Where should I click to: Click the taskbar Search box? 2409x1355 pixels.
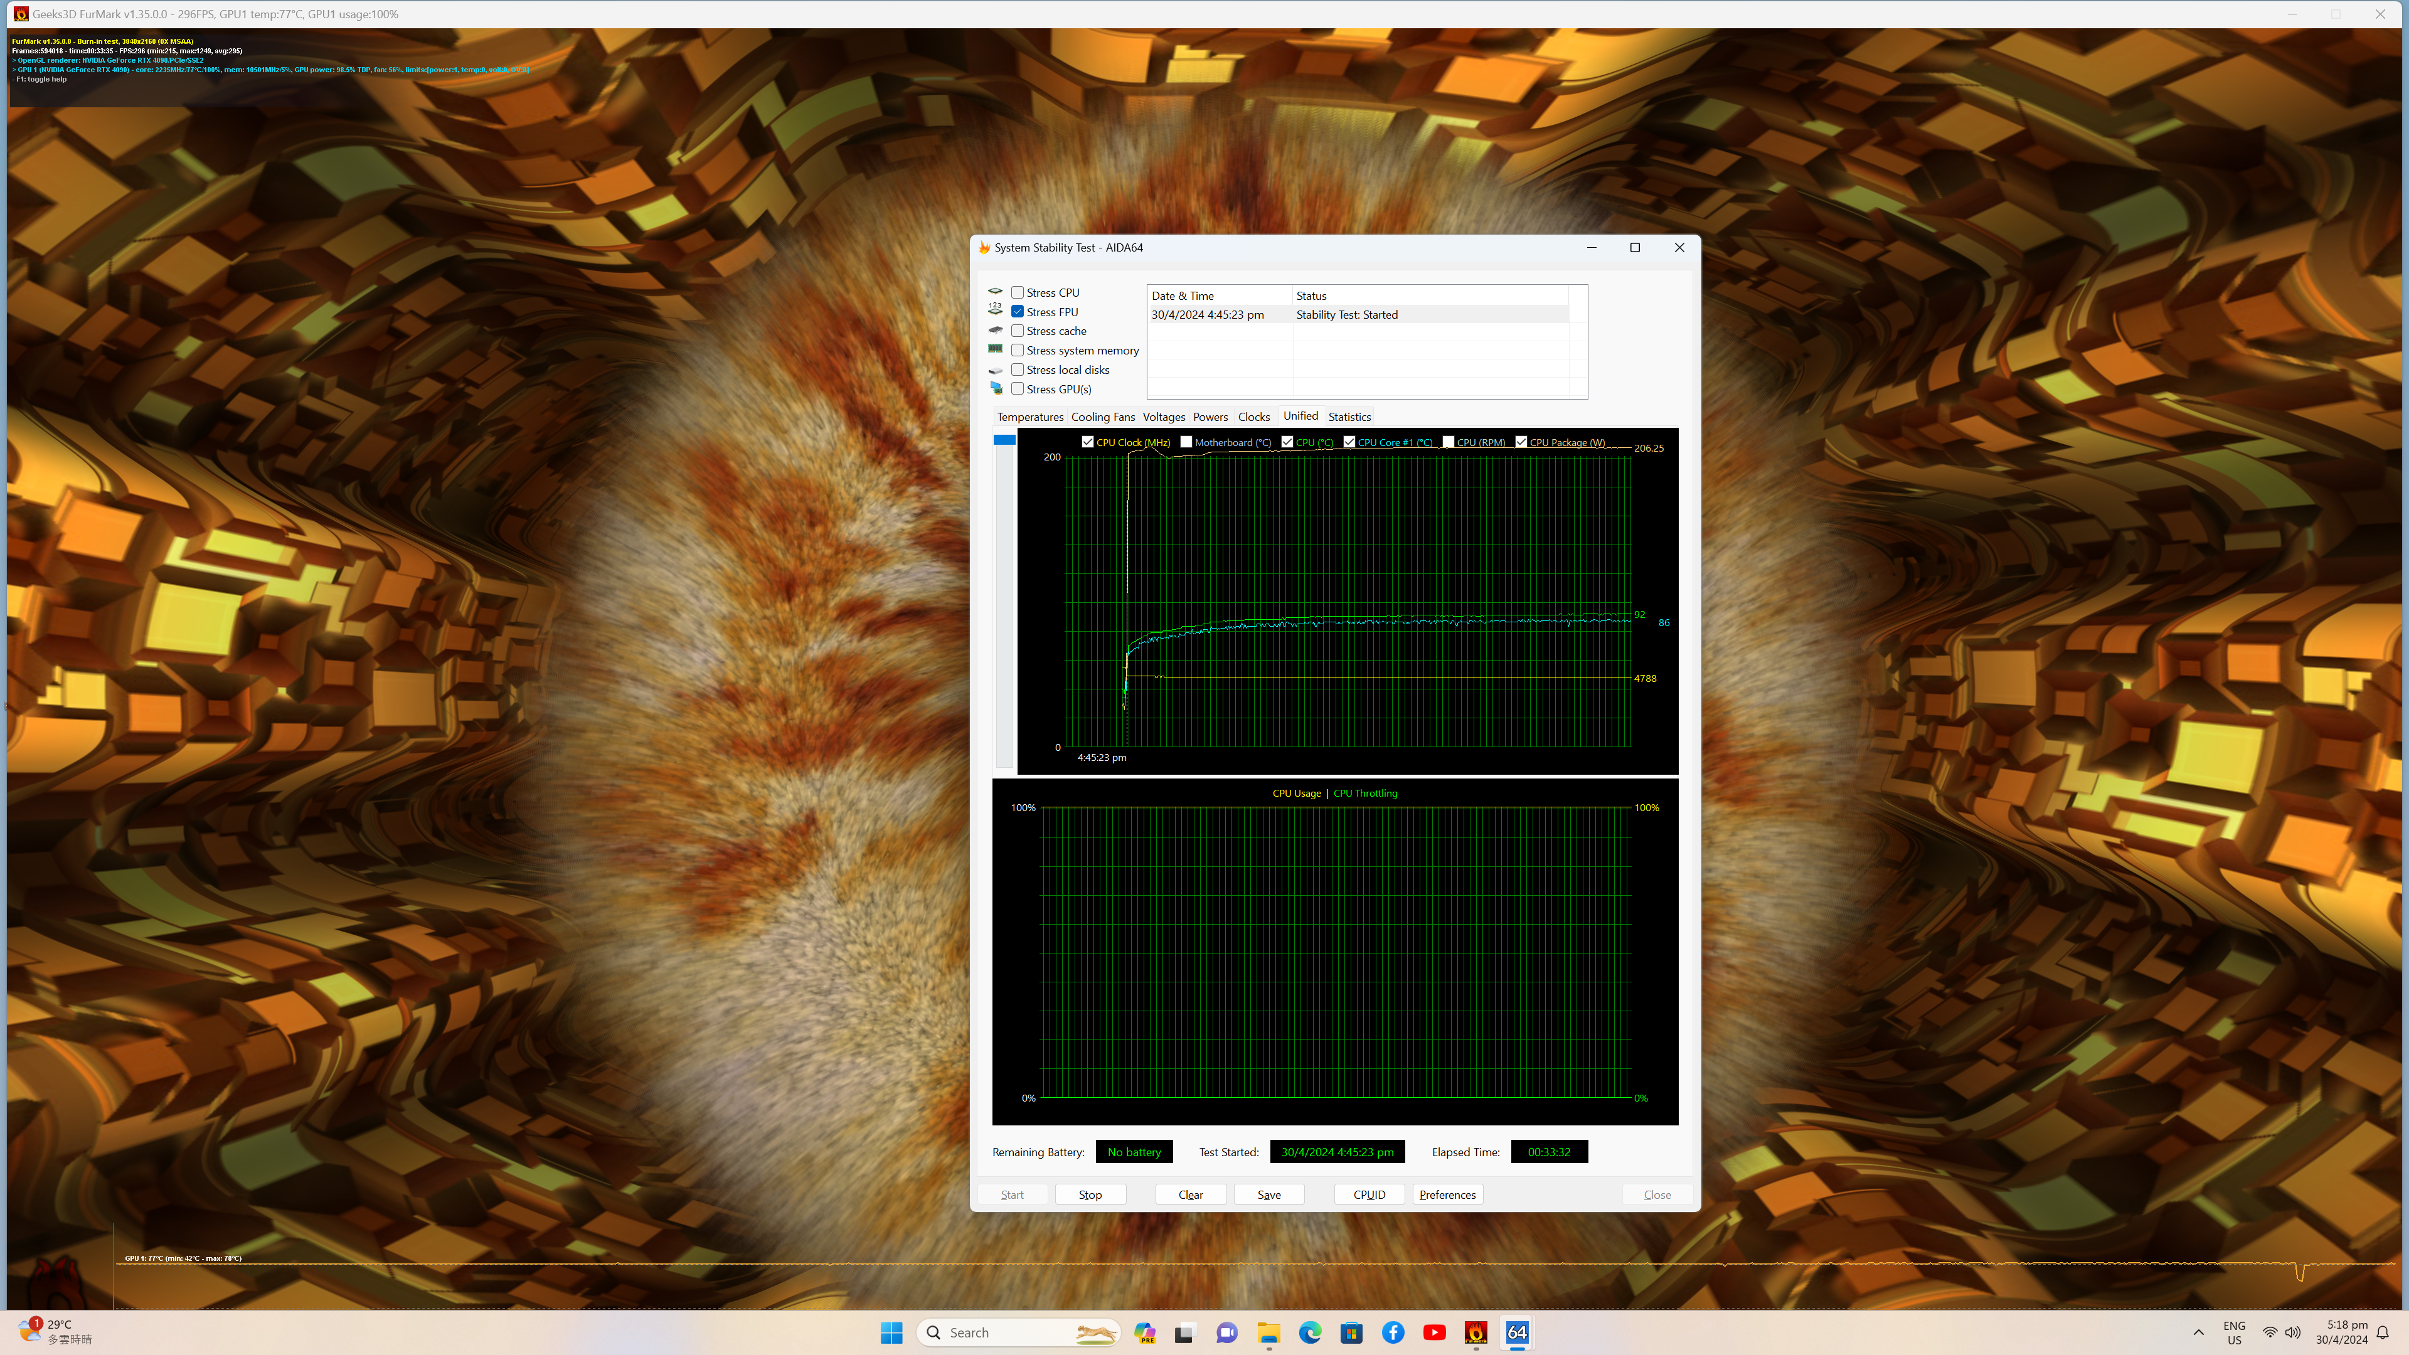1018,1332
